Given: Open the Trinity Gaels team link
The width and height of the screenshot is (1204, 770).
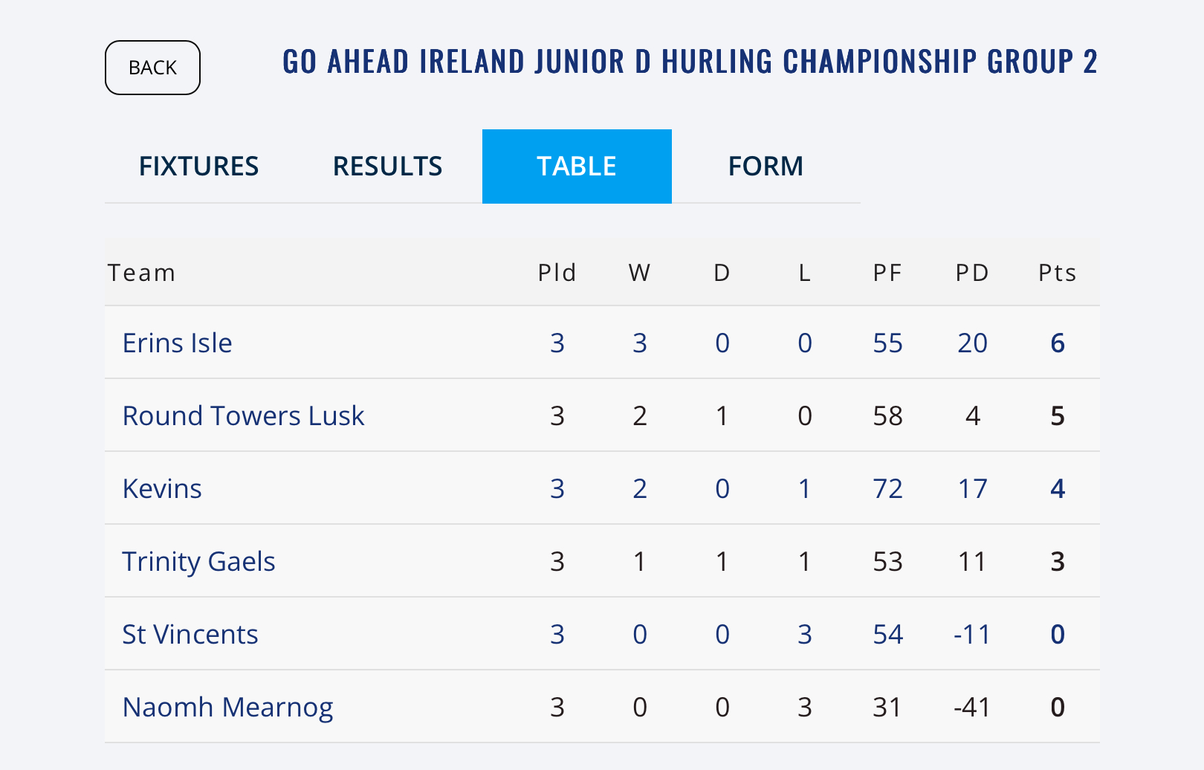Looking at the screenshot, I should (x=198, y=561).
